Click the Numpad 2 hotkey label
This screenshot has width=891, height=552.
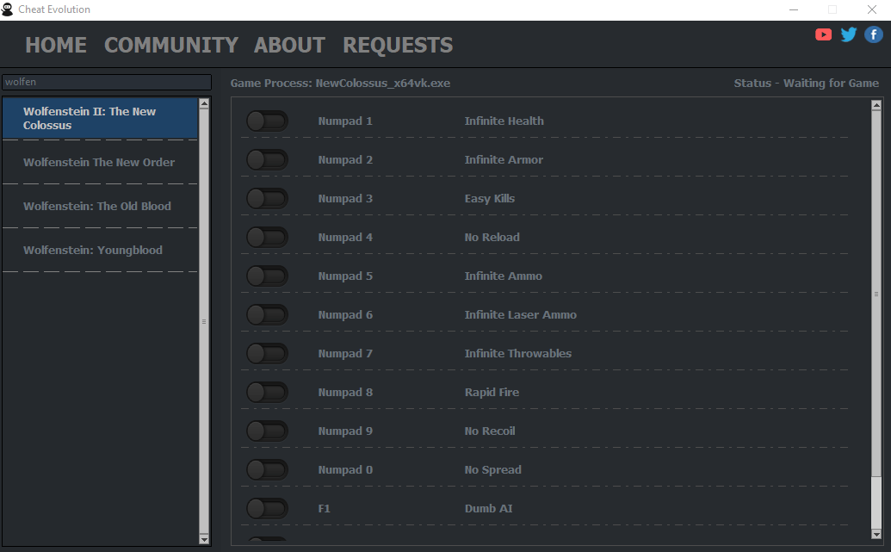click(345, 160)
